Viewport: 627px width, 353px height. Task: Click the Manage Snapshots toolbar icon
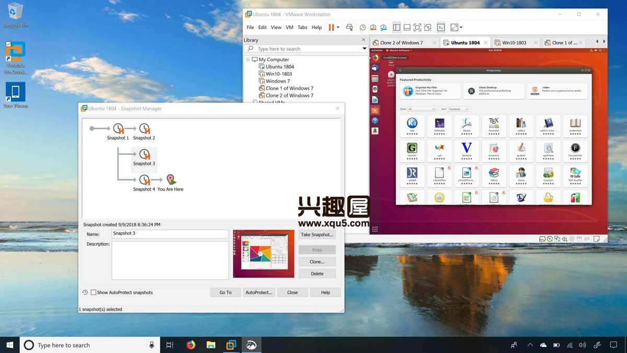(384, 27)
